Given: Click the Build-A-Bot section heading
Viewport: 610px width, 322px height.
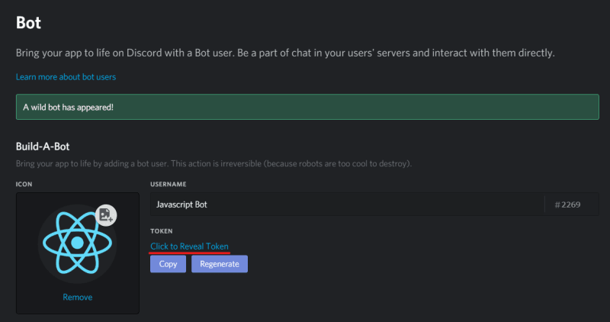Looking at the screenshot, I should click(43, 147).
